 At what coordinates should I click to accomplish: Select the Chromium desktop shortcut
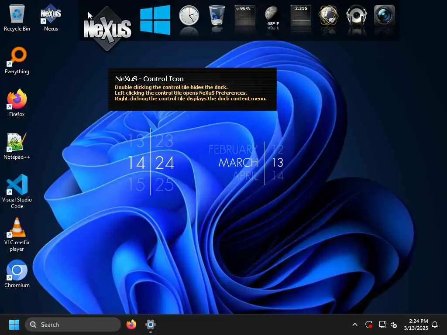click(17, 274)
